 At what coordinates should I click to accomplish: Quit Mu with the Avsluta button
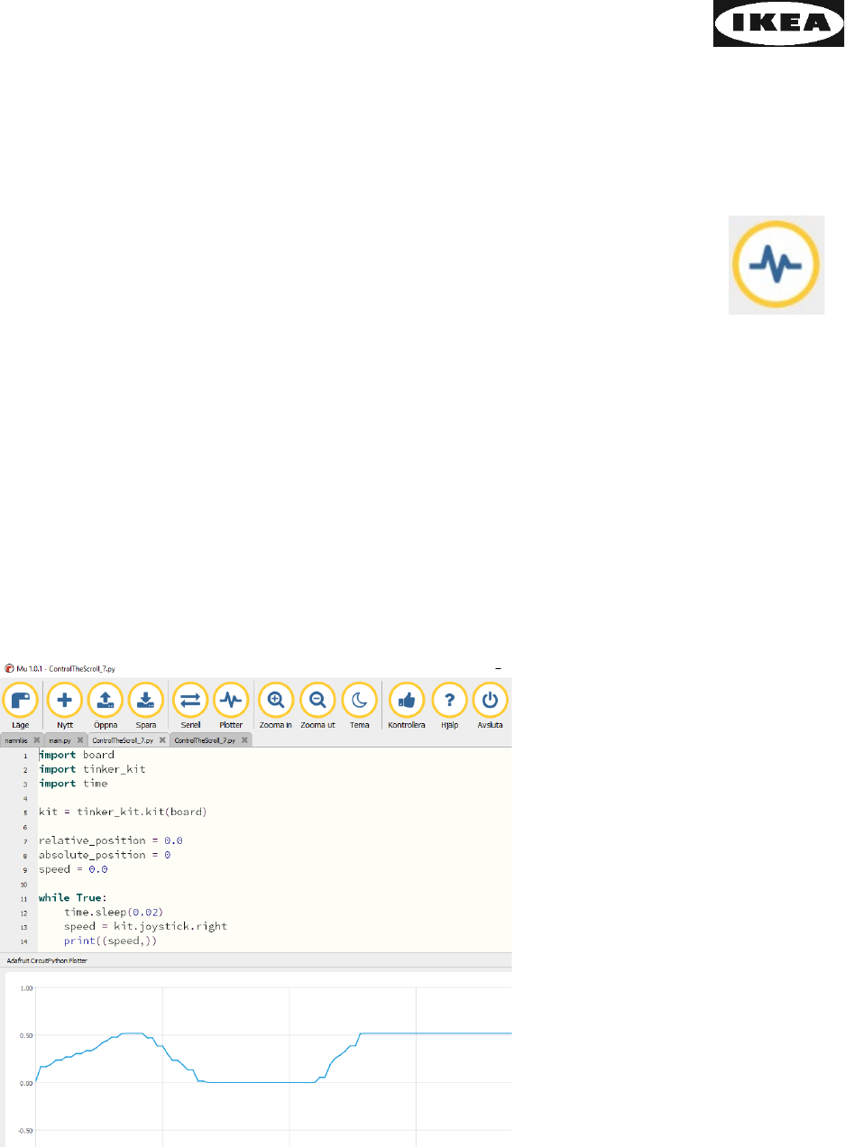490,700
